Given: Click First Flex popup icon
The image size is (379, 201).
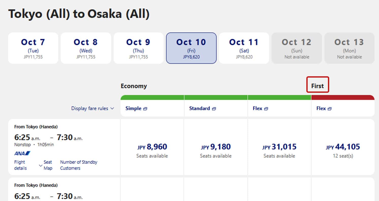Looking at the screenshot, I should 329,109.
